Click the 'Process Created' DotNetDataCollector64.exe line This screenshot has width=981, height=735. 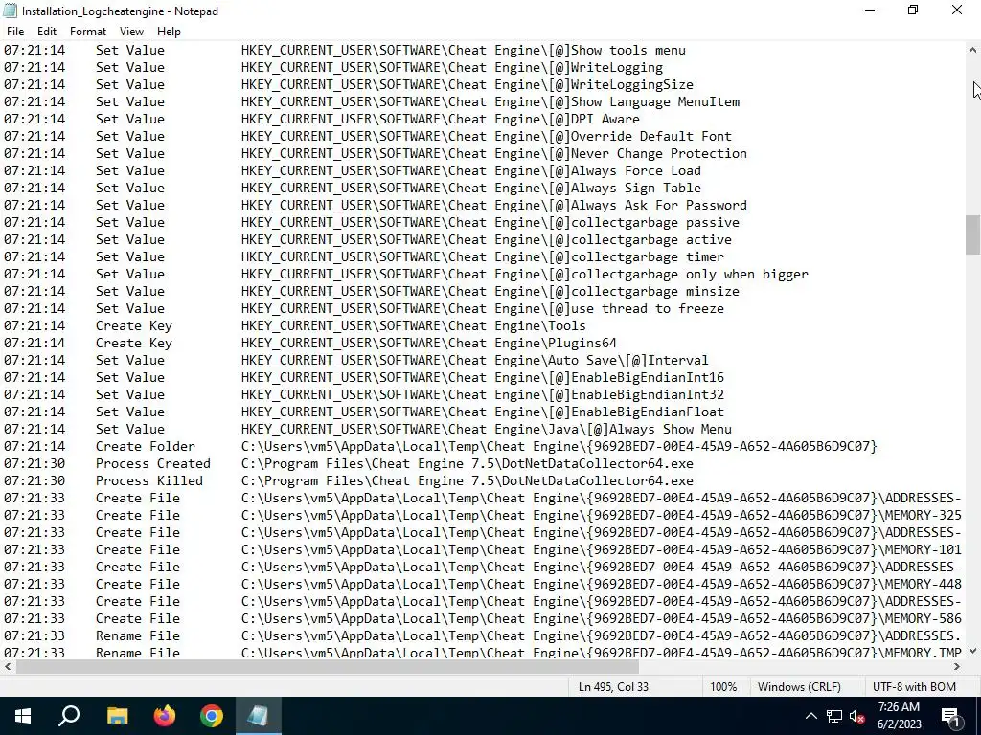pos(349,464)
